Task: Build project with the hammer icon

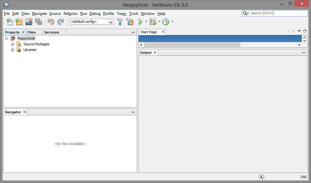Action: [120, 22]
